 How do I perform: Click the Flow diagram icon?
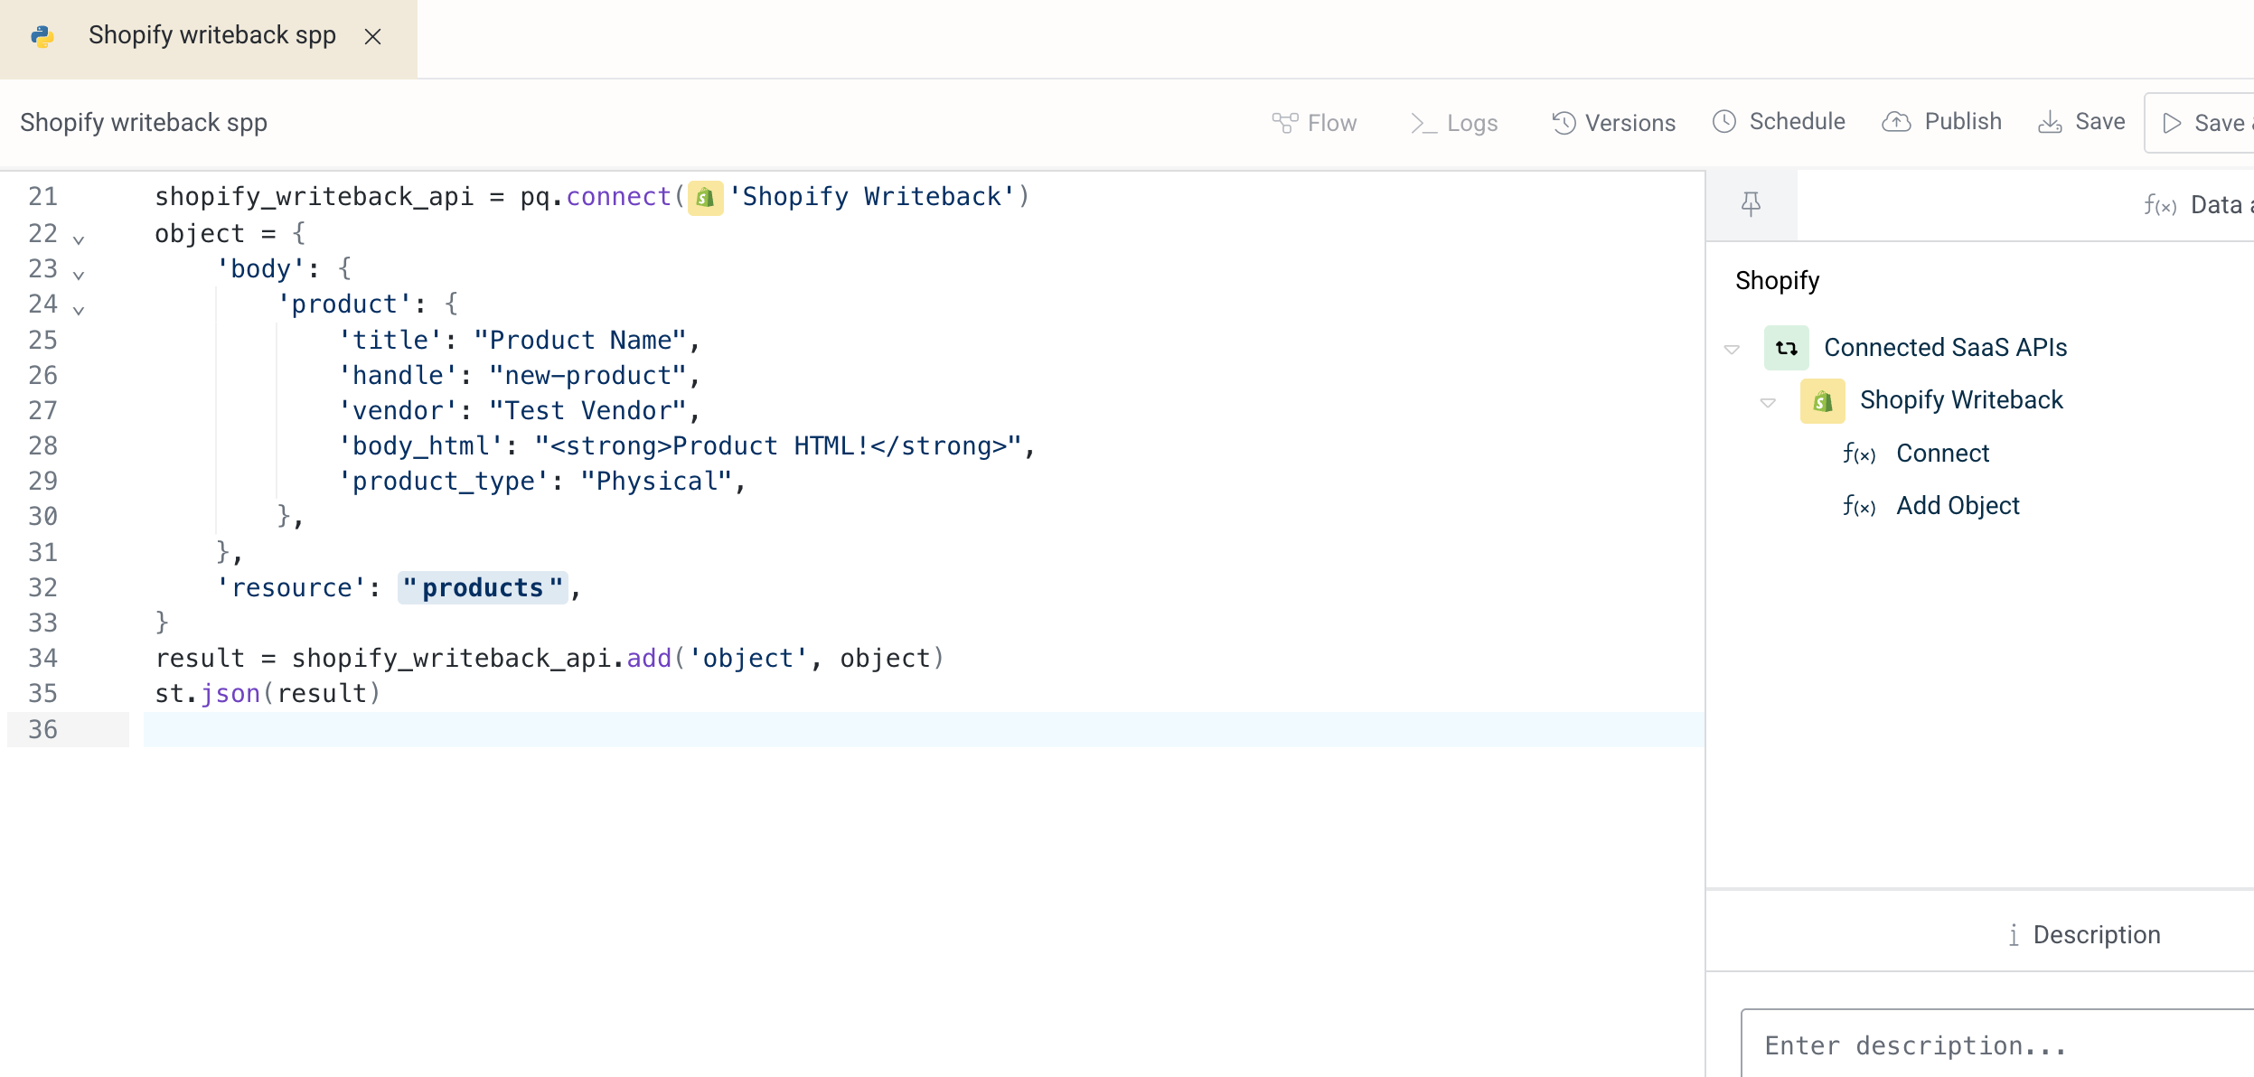pyautogui.click(x=1284, y=123)
